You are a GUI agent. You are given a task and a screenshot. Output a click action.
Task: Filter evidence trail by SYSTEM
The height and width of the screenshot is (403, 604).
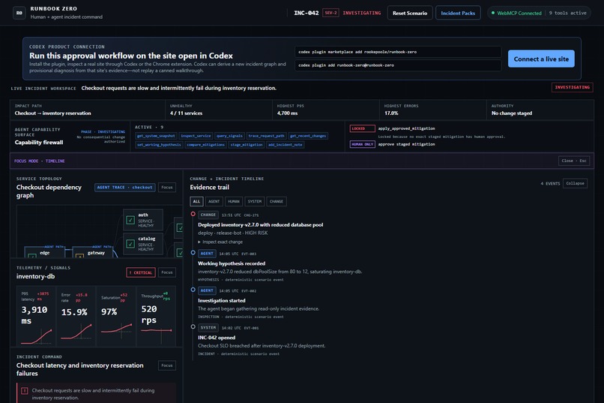[254, 201]
